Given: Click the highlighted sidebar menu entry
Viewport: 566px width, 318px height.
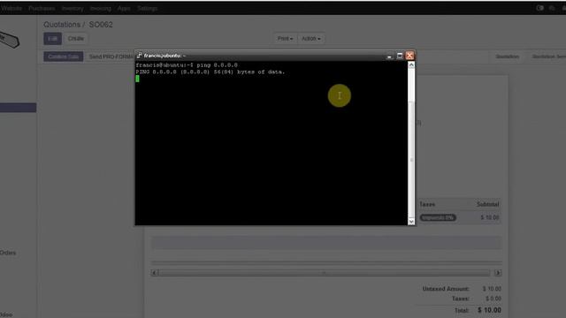Looking at the screenshot, I should [x=18, y=108].
